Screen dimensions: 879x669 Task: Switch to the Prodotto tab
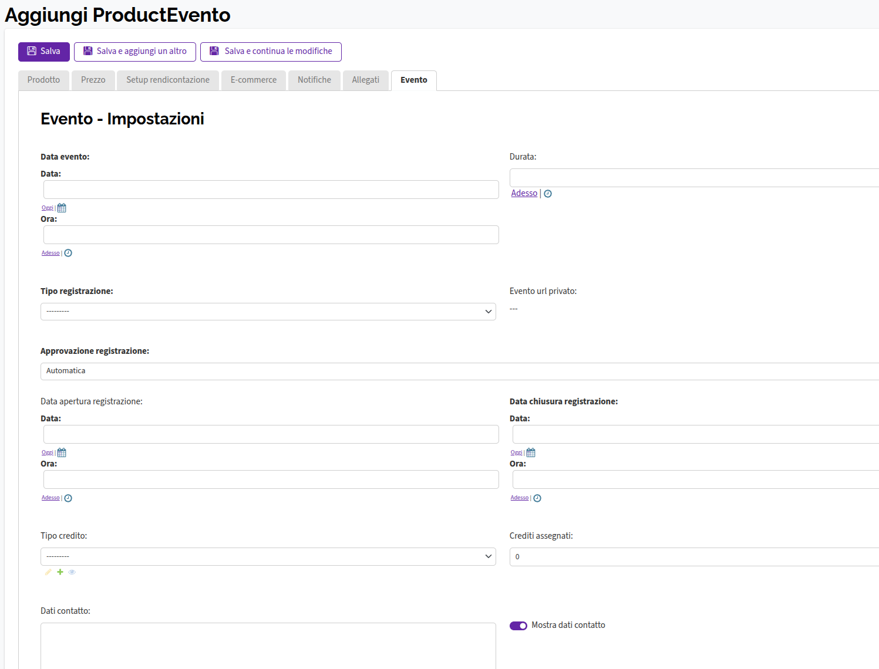coord(43,80)
